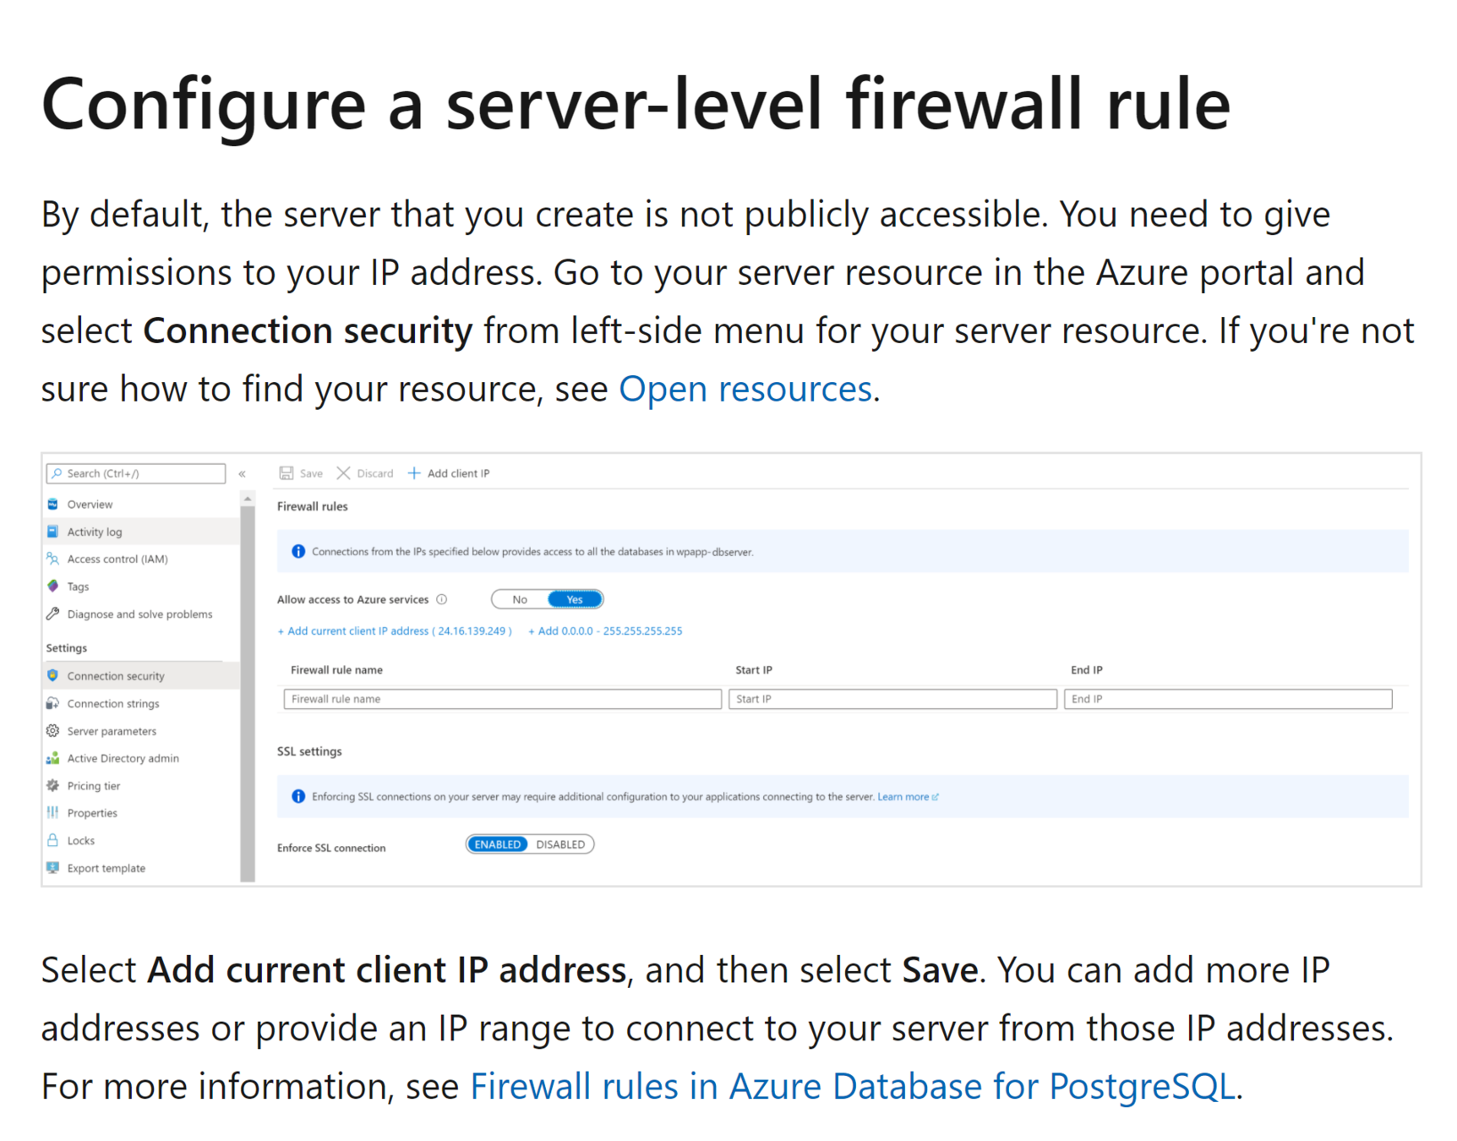Set Allow access to Azure services to Yes
This screenshot has height=1141, width=1457.
[x=575, y=599]
